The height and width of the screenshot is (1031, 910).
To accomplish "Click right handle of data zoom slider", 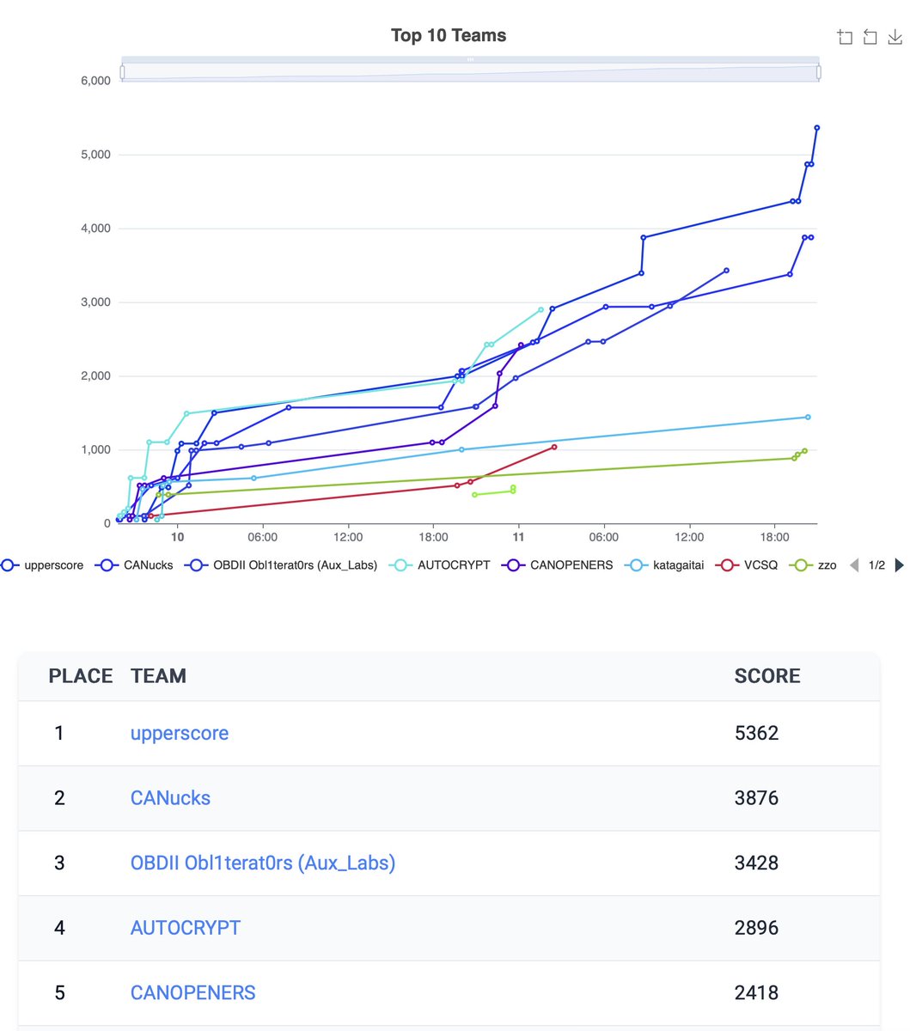I will tap(819, 72).
